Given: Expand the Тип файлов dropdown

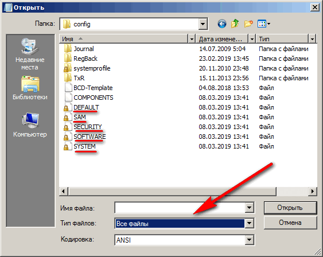Looking at the screenshot, I should coord(249,223).
